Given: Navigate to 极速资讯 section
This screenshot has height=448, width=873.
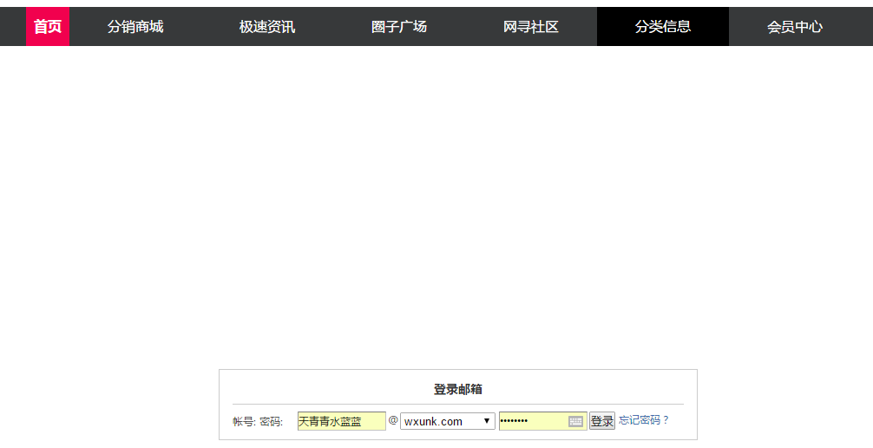Looking at the screenshot, I should [267, 27].
